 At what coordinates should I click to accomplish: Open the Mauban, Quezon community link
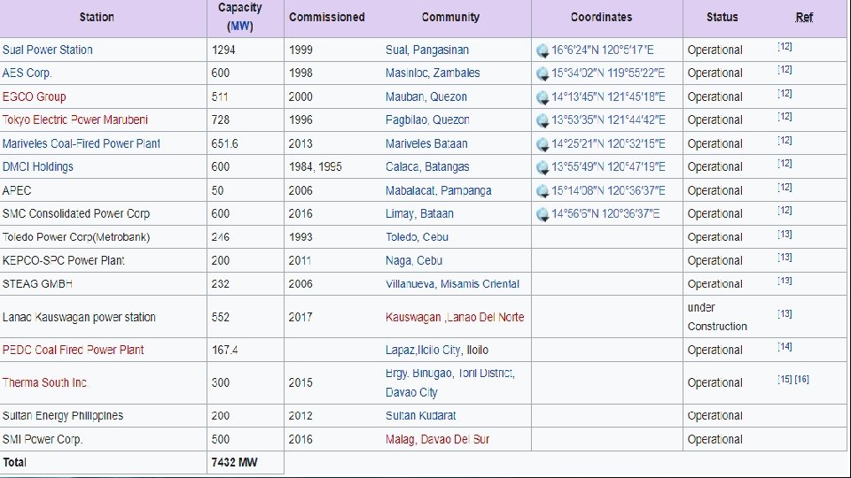pos(426,97)
